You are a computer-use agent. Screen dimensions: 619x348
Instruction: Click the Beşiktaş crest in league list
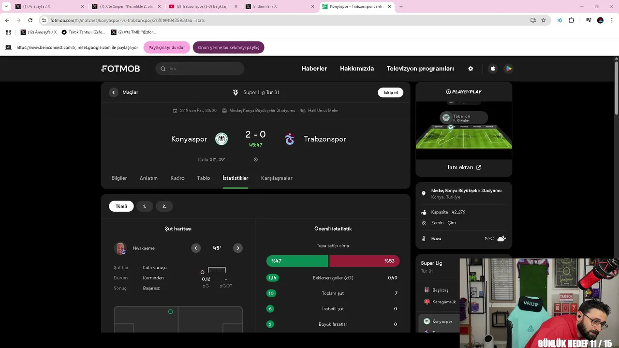click(x=427, y=290)
